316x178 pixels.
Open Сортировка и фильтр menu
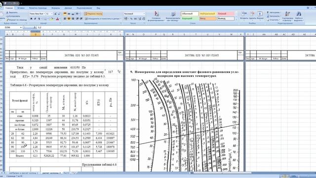[x=287, y=16]
